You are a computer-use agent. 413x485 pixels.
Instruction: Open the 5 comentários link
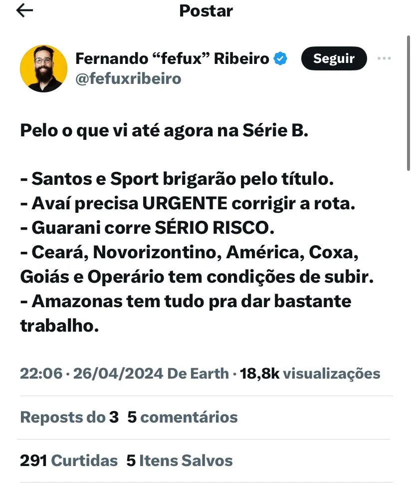point(183,417)
